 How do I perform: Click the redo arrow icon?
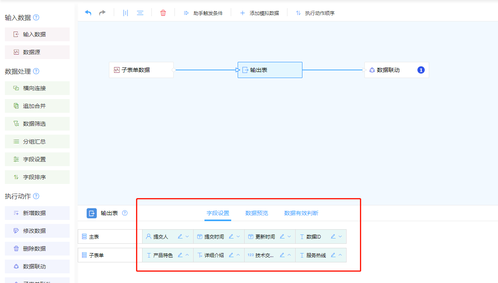102,13
